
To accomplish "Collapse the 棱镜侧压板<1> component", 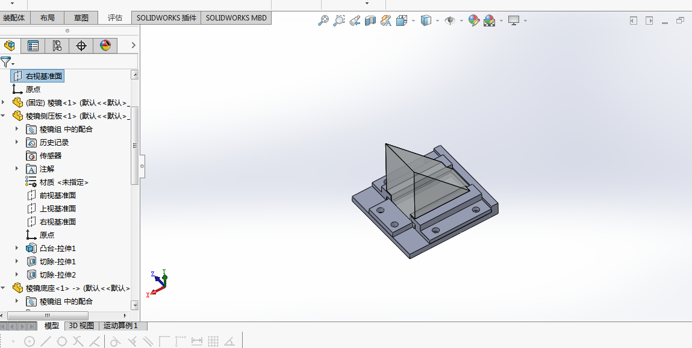I will coord(4,116).
